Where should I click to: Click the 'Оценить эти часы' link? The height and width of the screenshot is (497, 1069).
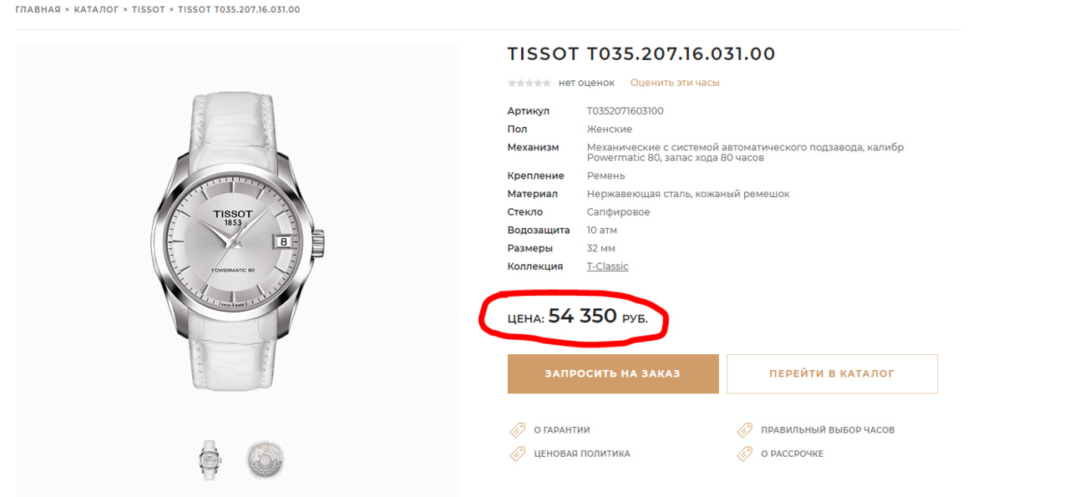pos(675,83)
